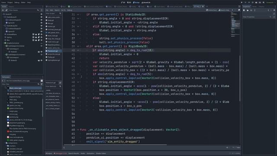Open the Editor menu
The height and width of the screenshot is (156, 277).
point(23,3)
